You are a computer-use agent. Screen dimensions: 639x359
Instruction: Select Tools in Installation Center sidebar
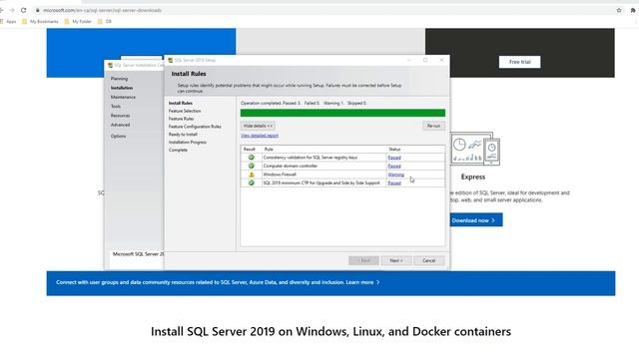click(116, 107)
